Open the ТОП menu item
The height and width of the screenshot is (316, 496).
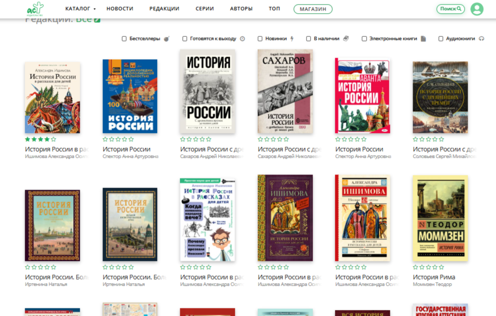click(274, 9)
